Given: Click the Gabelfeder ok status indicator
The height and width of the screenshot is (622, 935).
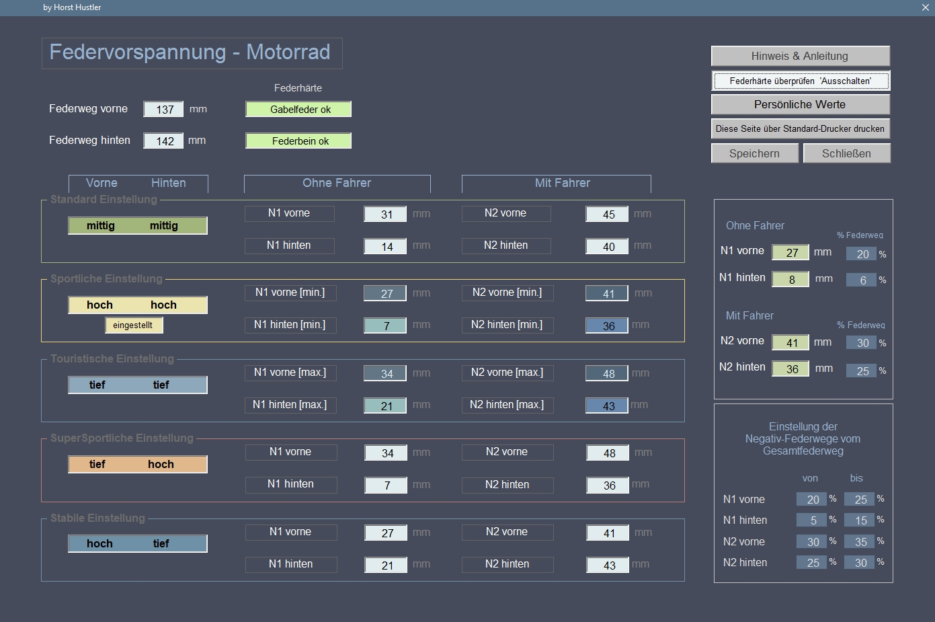Looking at the screenshot, I should (x=298, y=110).
